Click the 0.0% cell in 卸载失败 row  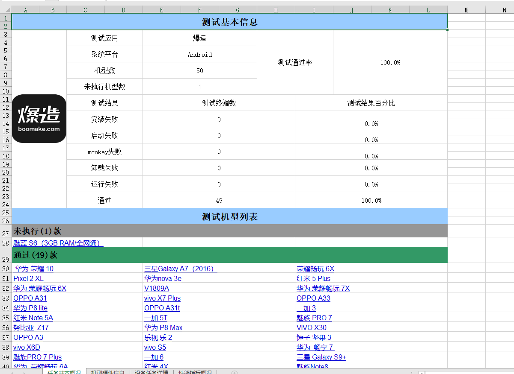pyautogui.click(x=371, y=168)
